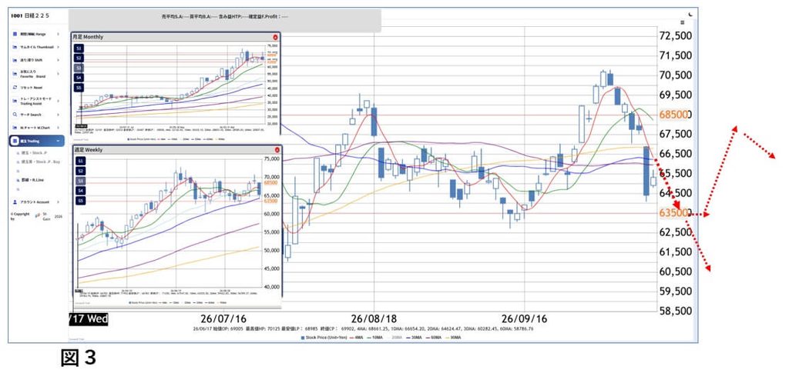The width and height of the screenshot is (789, 373).
Task: Expand the Favorite Brand chevron
Action: (x=59, y=73)
